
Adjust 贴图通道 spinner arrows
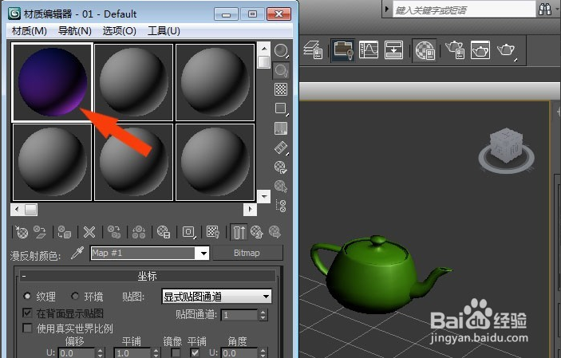(x=263, y=315)
